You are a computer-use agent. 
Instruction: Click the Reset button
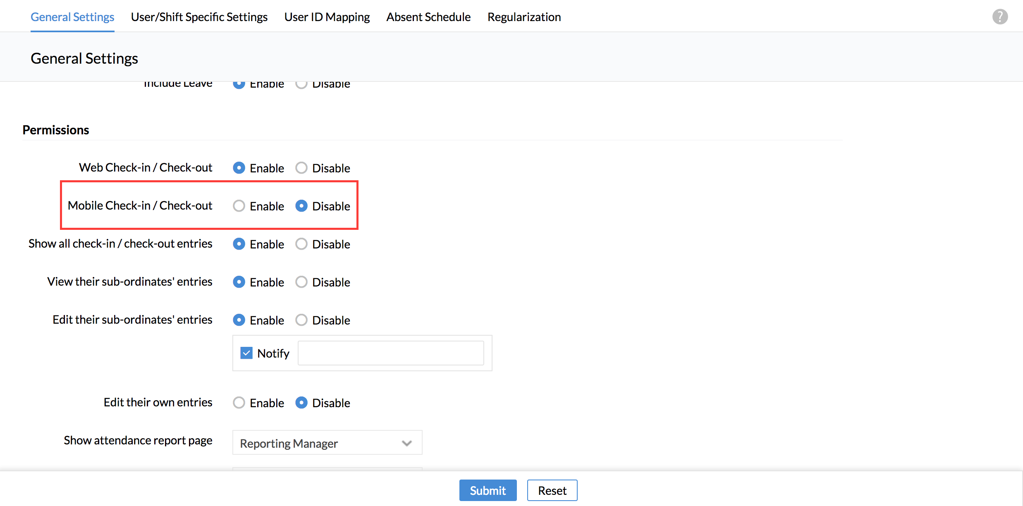[x=552, y=490]
